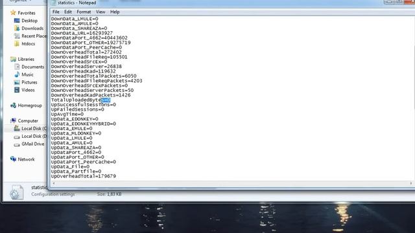Click the Music library icon
This screenshot has height=233, width=415.
point(17,74)
